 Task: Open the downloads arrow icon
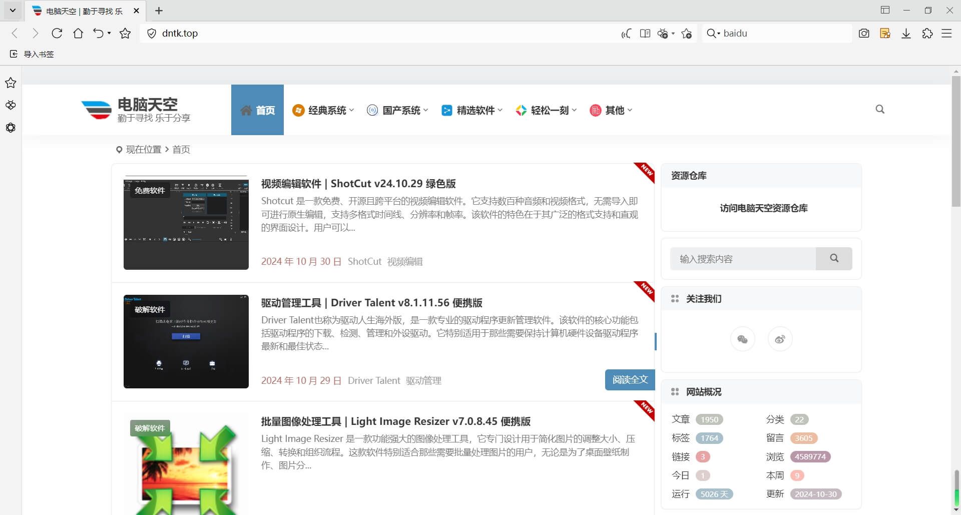[x=906, y=34]
